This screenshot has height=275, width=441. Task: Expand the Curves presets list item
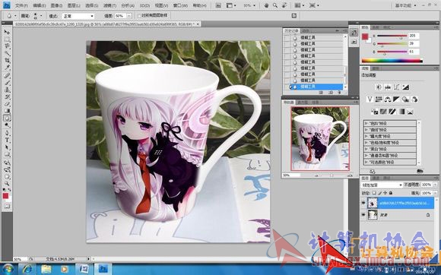390,130
